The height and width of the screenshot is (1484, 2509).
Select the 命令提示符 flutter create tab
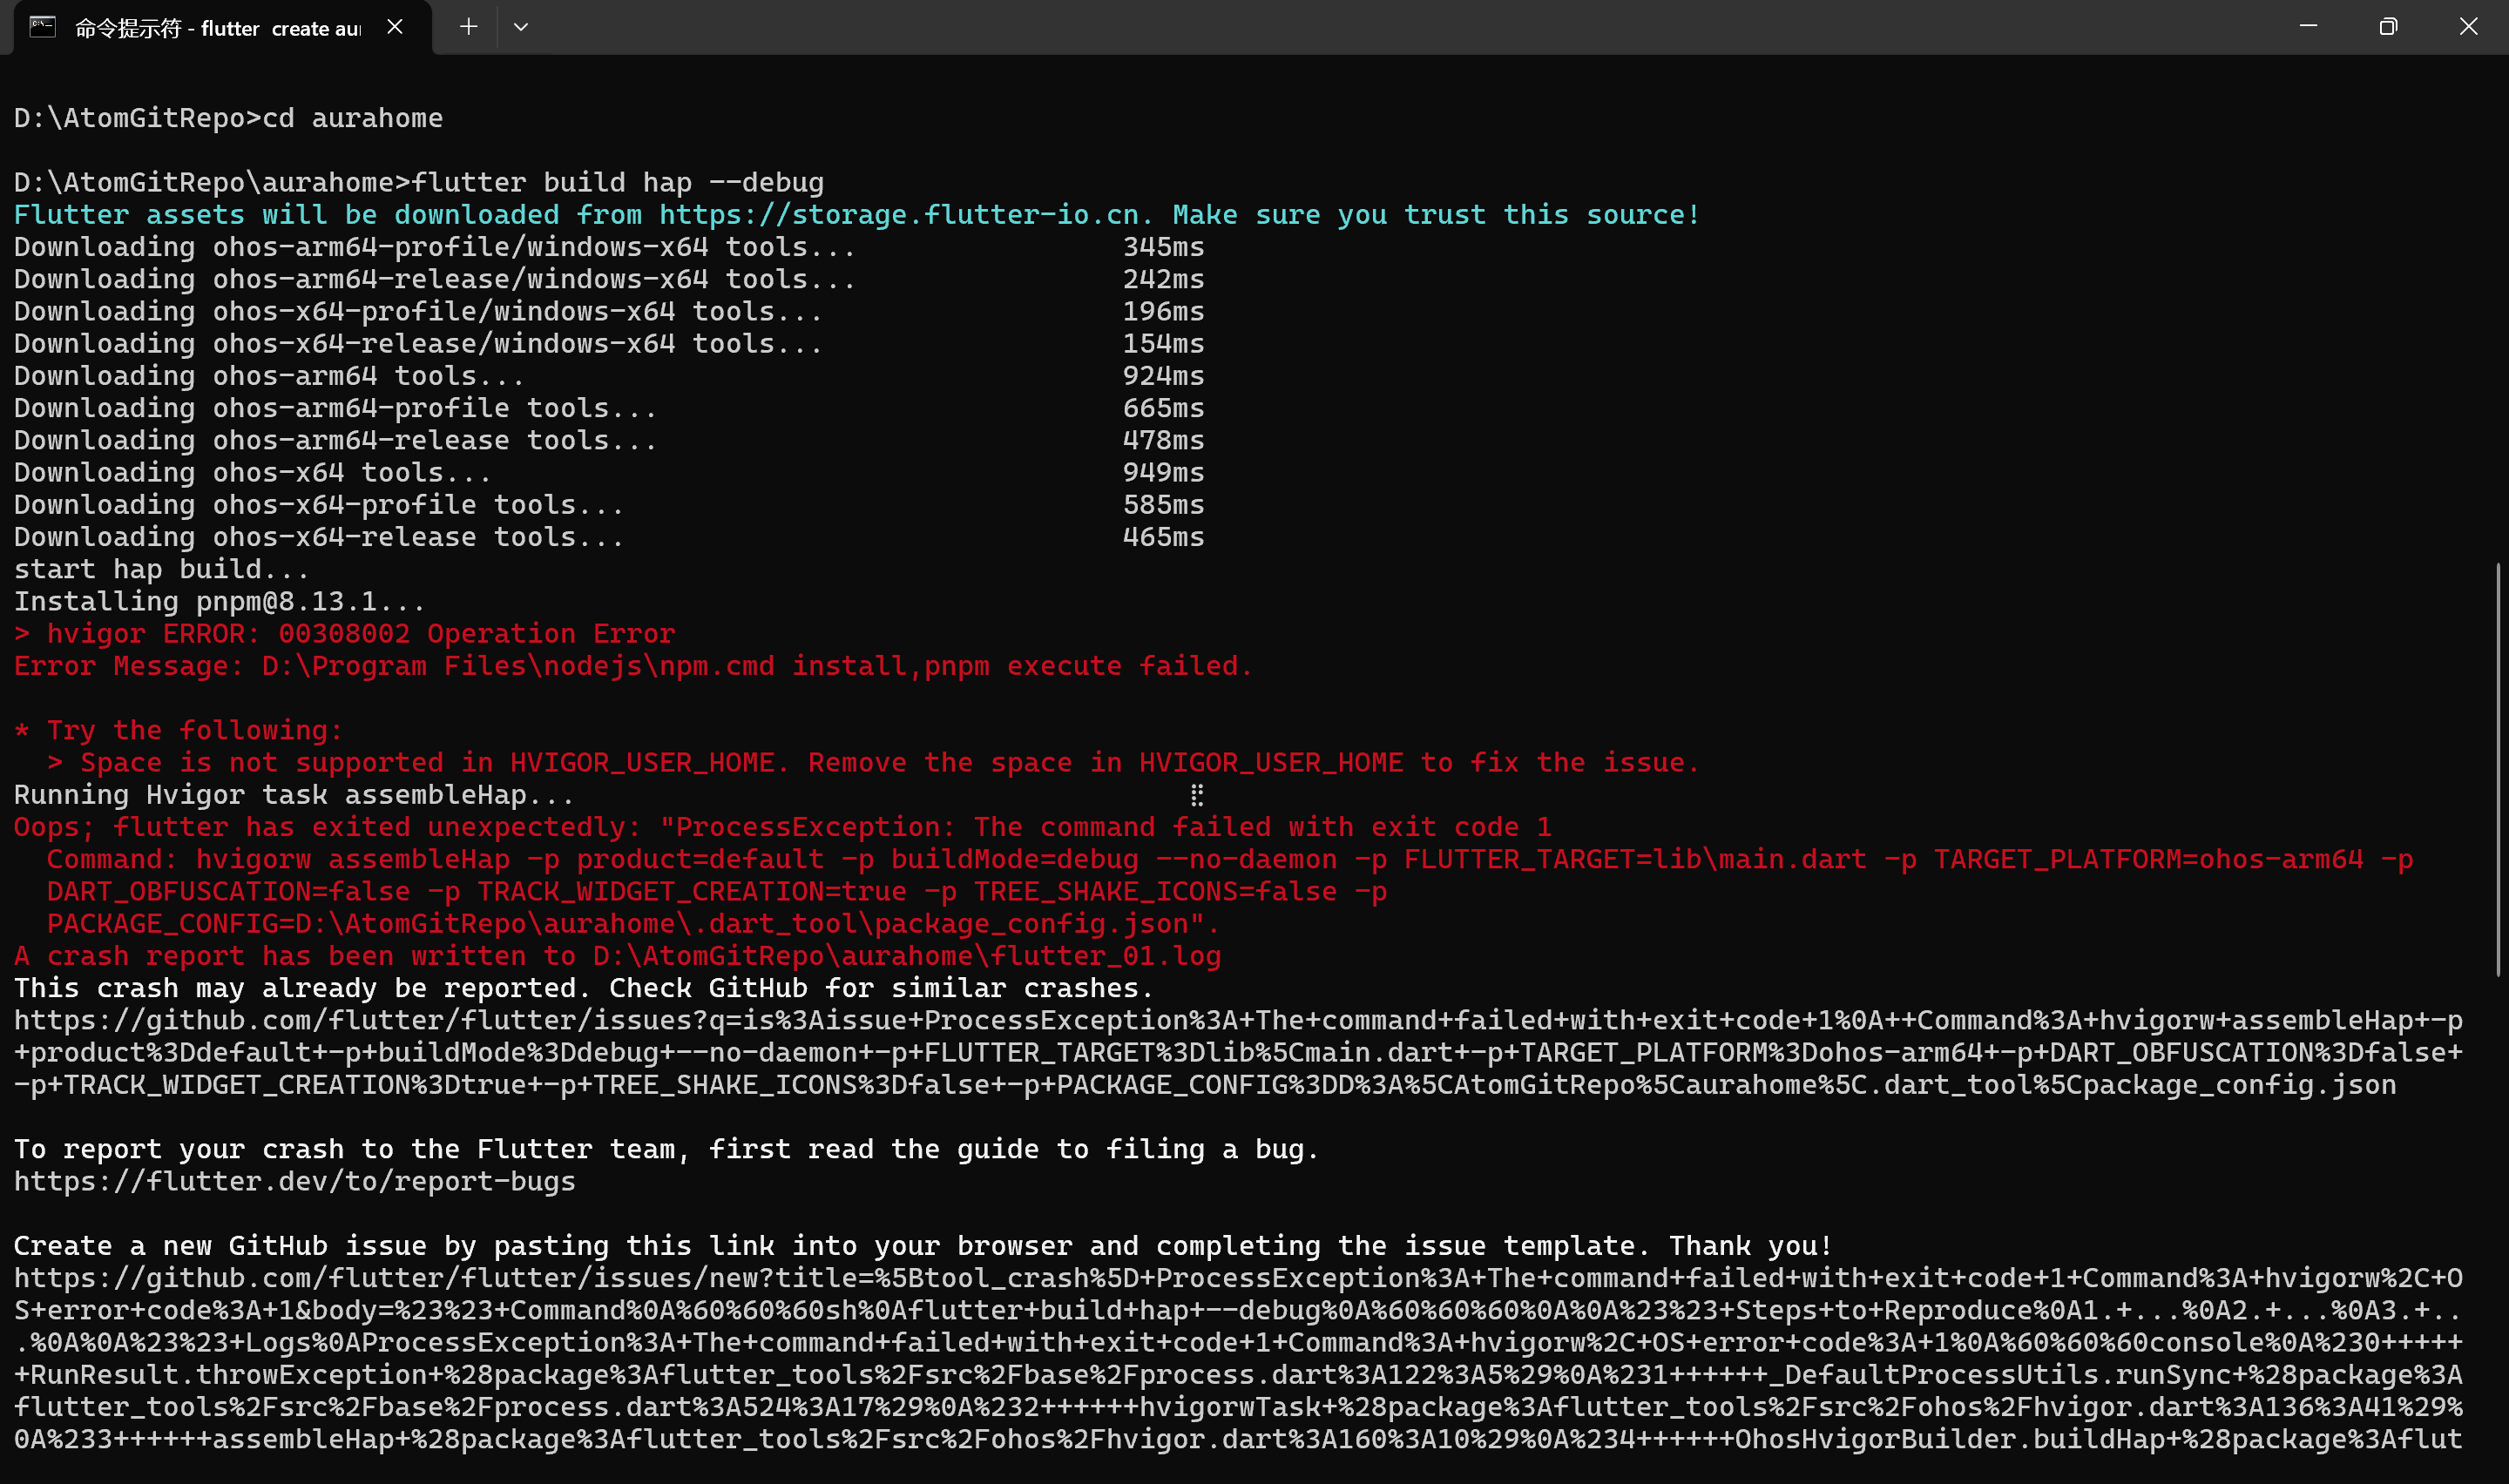(x=218, y=28)
